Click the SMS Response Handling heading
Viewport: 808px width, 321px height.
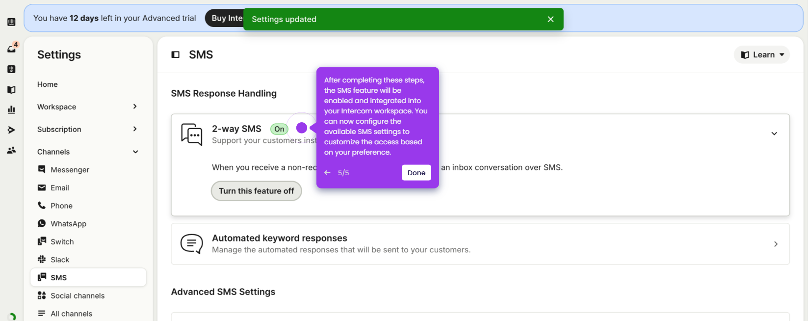click(x=224, y=93)
